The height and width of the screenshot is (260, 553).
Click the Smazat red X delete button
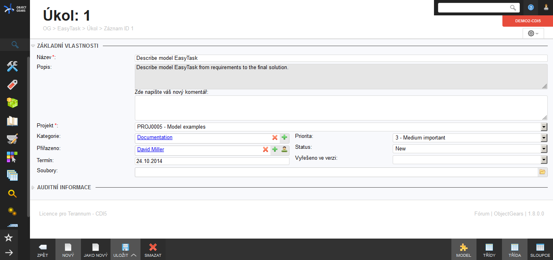[153, 249]
